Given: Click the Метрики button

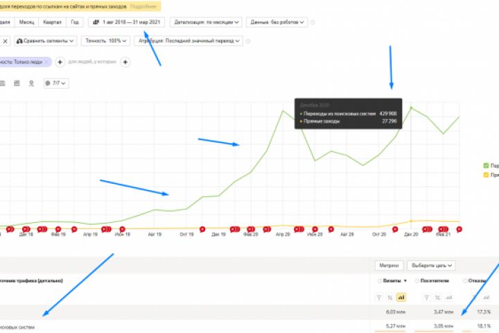Looking at the screenshot, I should [x=389, y=266].
